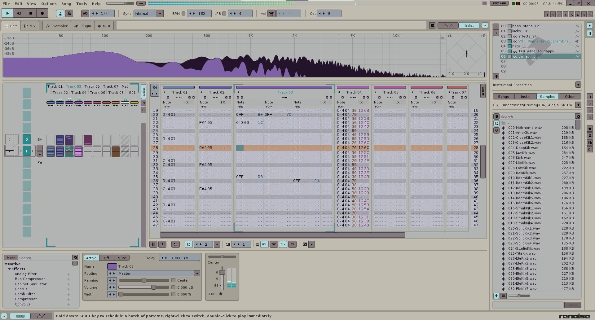595x320 pixels.
Task: Click the track Mute button
Action: (122, 258)
